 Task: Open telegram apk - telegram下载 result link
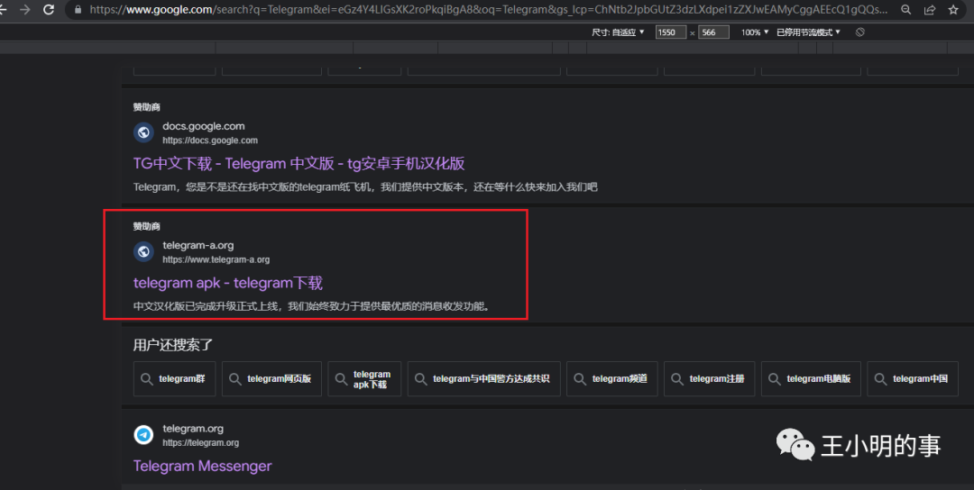228,283
